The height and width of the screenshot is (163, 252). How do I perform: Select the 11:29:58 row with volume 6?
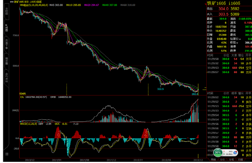pyautogui.click(x=229, y=142)
